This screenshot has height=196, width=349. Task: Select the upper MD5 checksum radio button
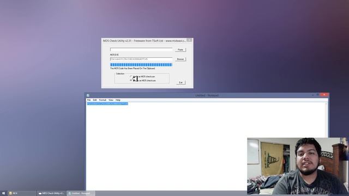(x=131, y=77)
